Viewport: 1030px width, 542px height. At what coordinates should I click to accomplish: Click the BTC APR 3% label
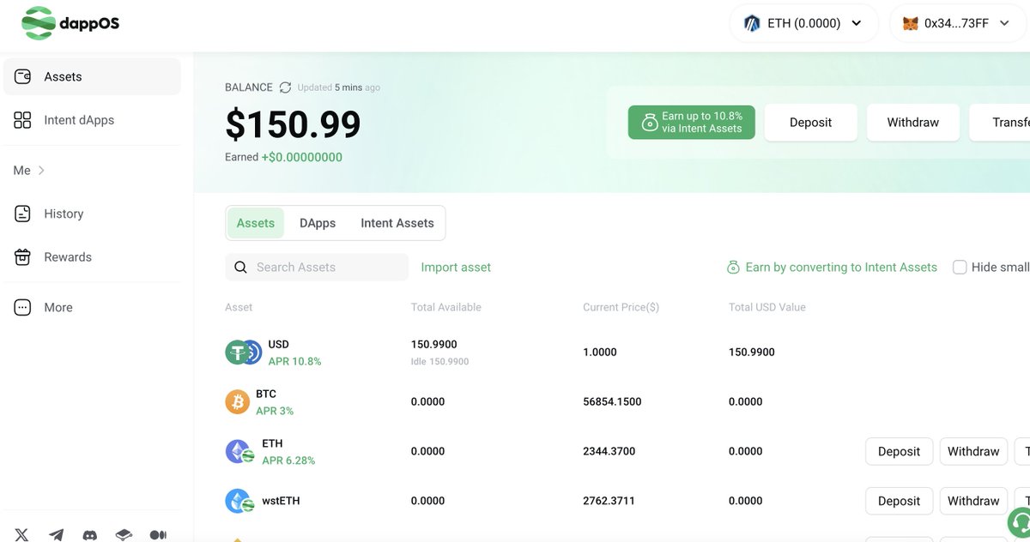click(275, 411)
